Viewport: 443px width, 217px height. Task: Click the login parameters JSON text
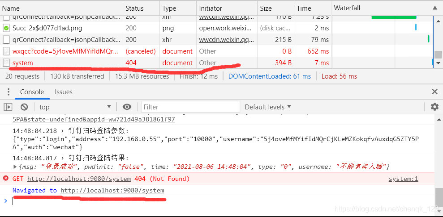(x=215, y=143)
